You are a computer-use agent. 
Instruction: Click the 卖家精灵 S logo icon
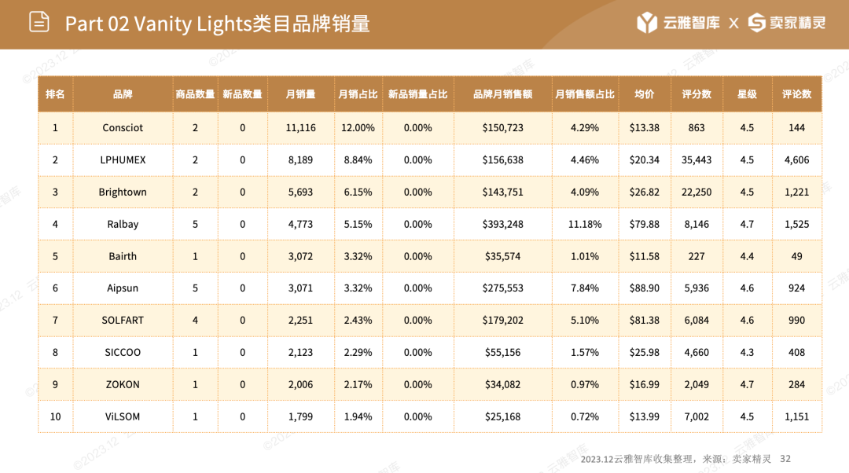click(x=757, y=23)
